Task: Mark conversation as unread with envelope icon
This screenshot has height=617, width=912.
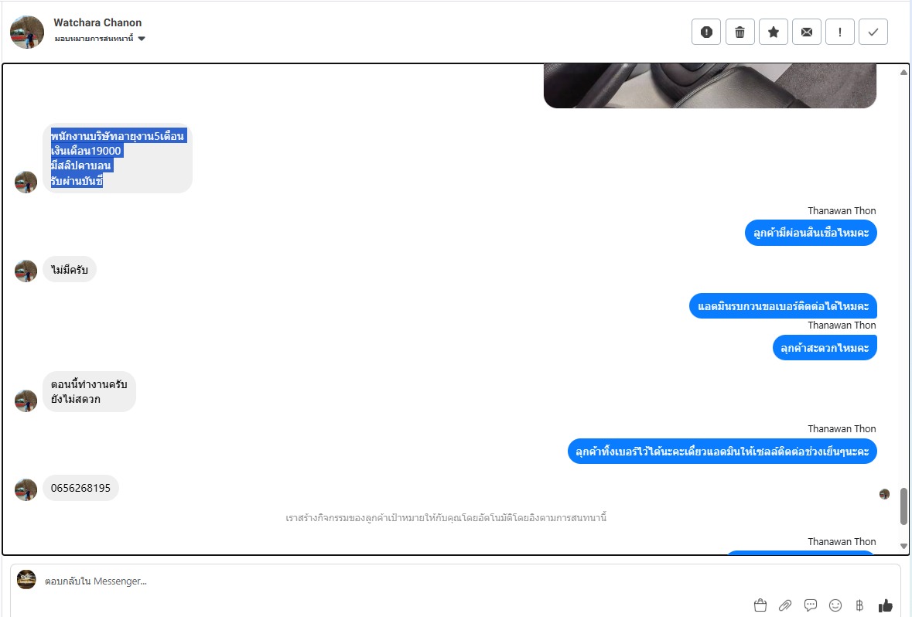Action: tap(807, 32)
